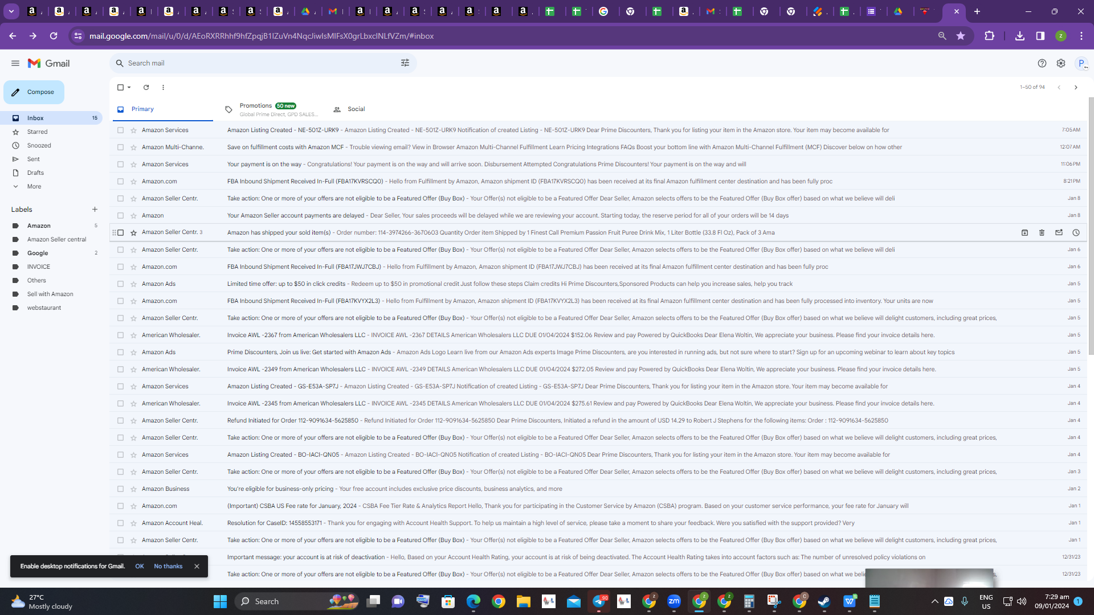Viewport: 1094px width, 615px height.
Task: Create a new label with plus icon
Action: [95, 210]
